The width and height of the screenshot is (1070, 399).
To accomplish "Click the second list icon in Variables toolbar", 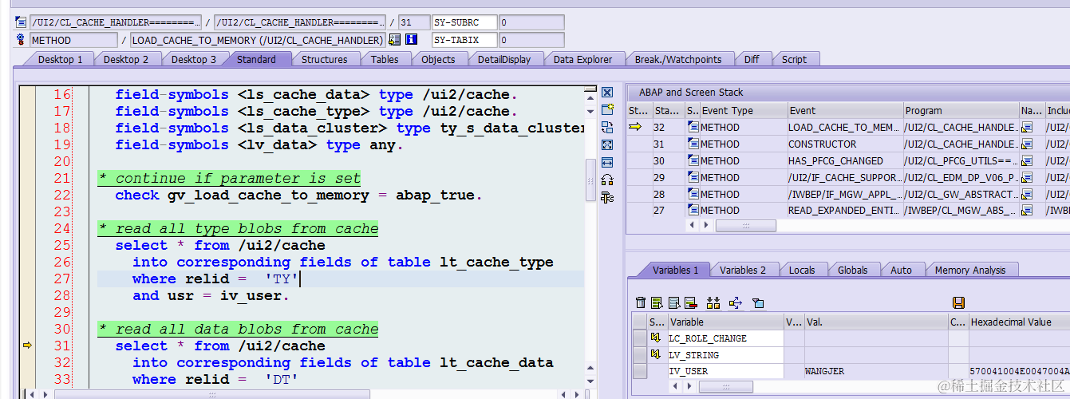I will tap(673, 302).
